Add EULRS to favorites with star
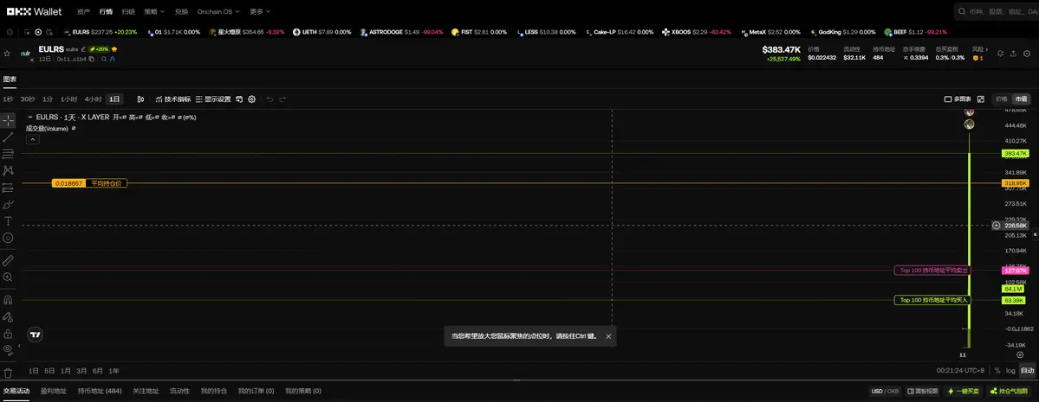This screenshot has height=402, width=1039. (x=7, y=54)
